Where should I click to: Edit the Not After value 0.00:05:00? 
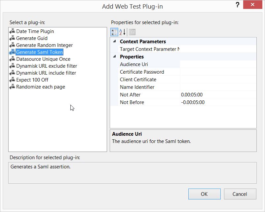tap(218, 94)
